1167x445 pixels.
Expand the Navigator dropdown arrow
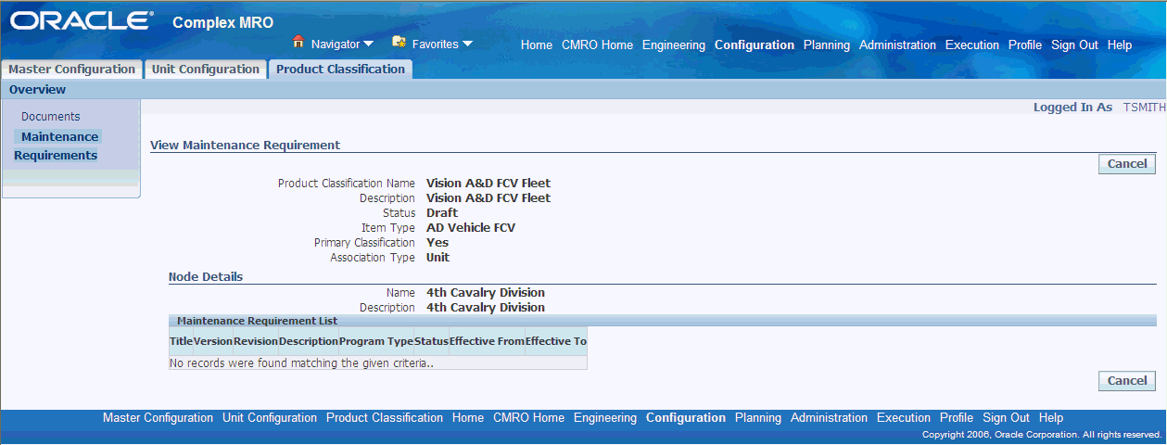(368, 44)
